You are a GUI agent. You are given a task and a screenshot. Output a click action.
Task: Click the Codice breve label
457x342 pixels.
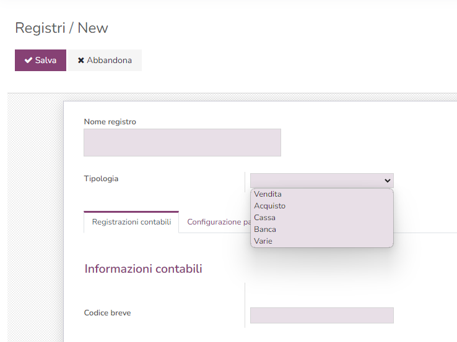point(107,313)
